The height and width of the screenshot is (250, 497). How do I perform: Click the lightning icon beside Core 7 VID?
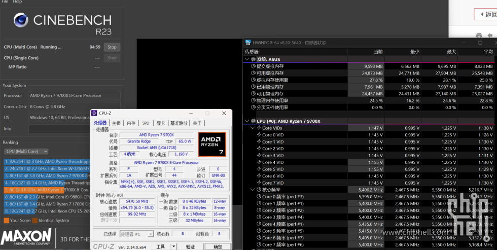(259, 183)
